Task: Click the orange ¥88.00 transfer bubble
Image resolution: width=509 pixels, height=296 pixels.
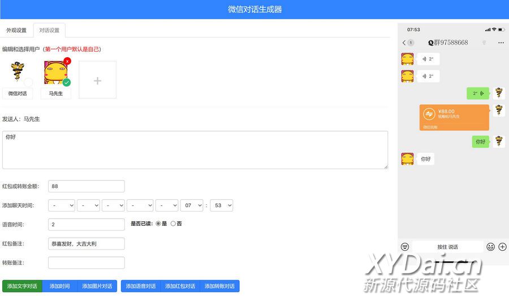Action: tap(454, 117)
